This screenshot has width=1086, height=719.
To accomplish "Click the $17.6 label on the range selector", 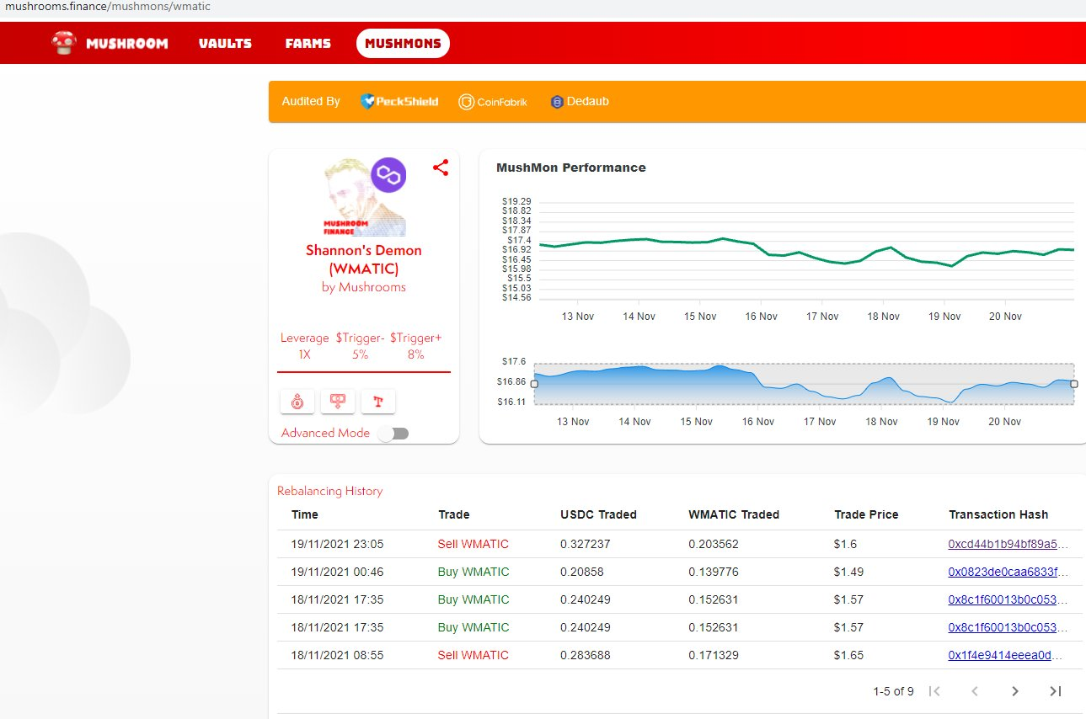I will point(514,361).
